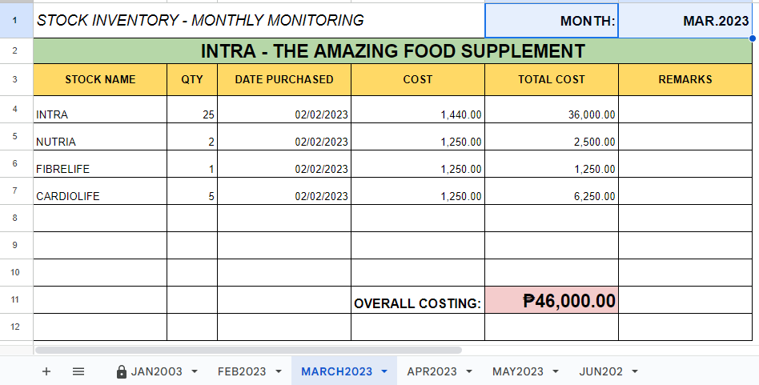Select the DATE PURCHASED header cell
This screenshot has width=759, height=385.
tap(284, 79)
